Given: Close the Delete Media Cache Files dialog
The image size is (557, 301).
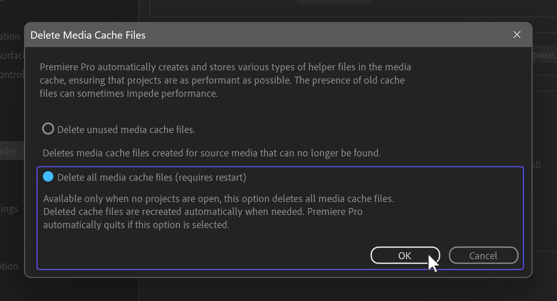Looking at the screenshot, I should click(x=517, y=35).
